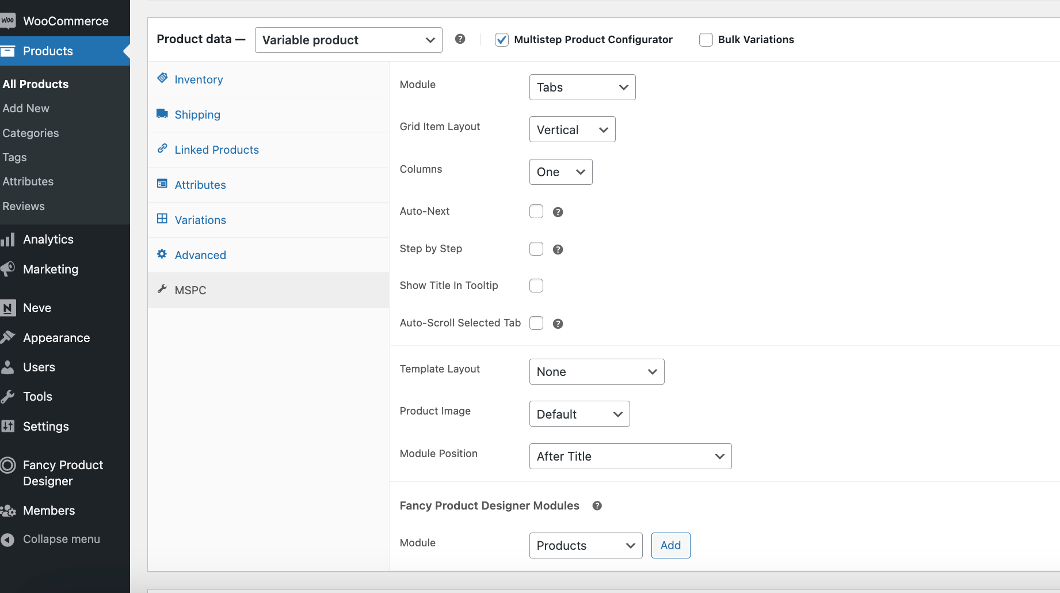Click the Products archive icon in sidebar

(x=7, y=51)
